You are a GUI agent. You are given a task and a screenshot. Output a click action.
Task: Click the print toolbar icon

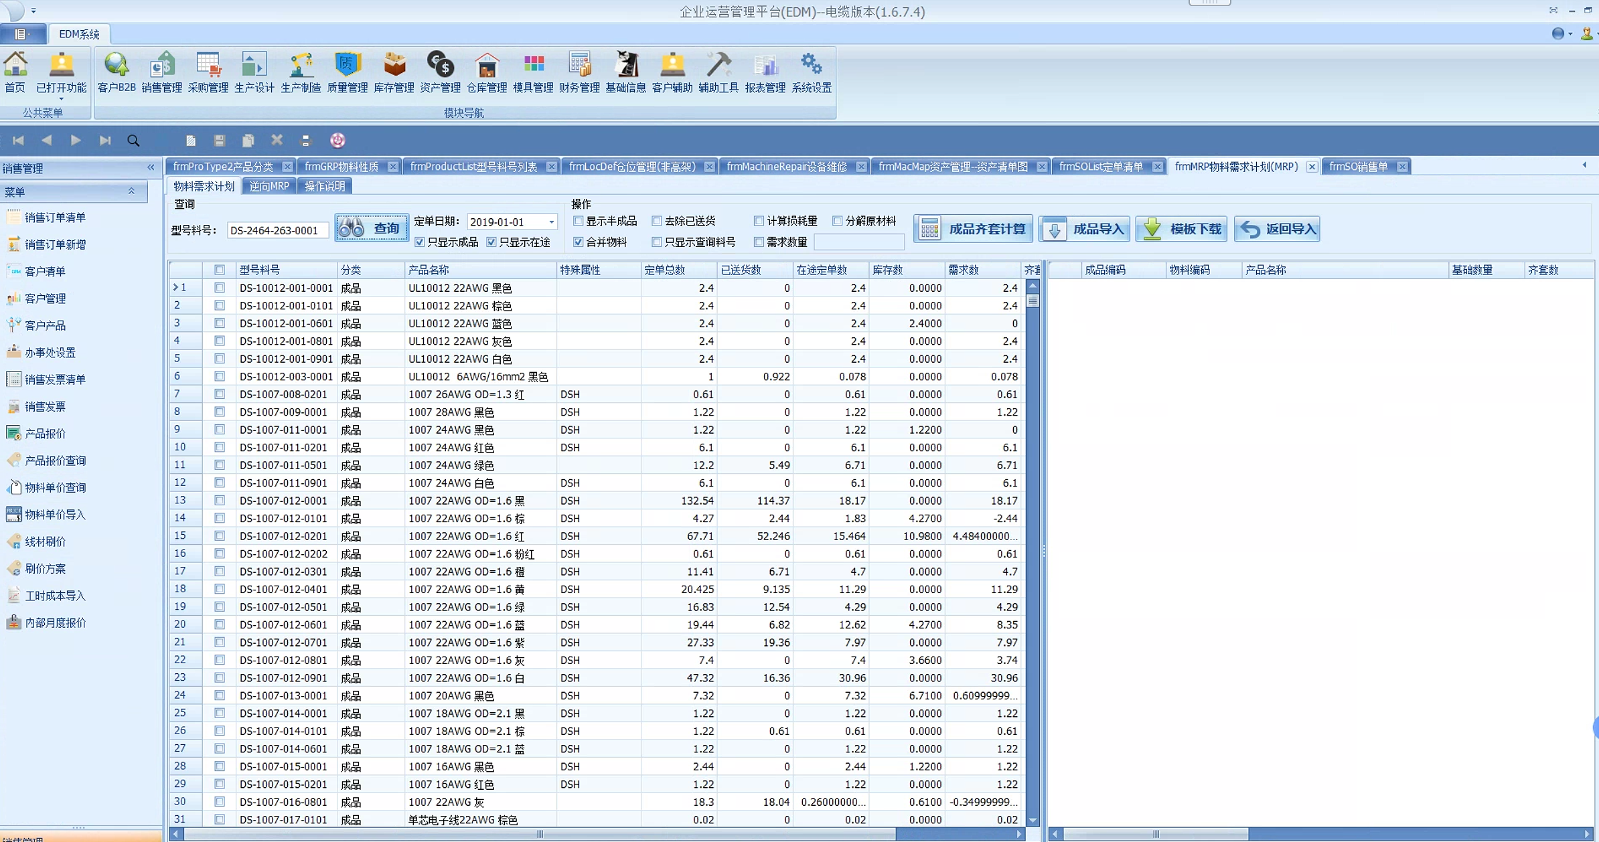click(306, 141)
